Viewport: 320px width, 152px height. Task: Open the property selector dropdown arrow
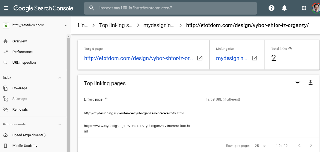click(x=66, y=25)
